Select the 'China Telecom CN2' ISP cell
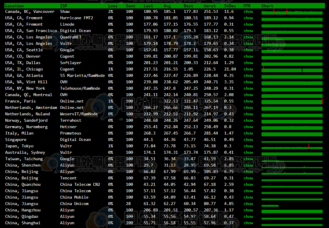Screen dimensions: 329x228 coord(80,185)
